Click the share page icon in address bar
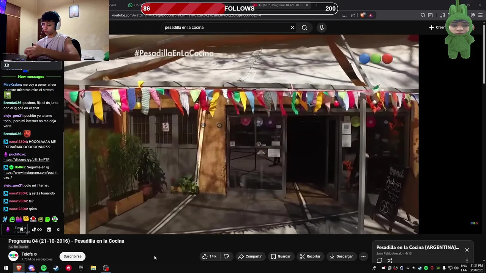Viewport: 486px width, 273px height. (353, 15)
